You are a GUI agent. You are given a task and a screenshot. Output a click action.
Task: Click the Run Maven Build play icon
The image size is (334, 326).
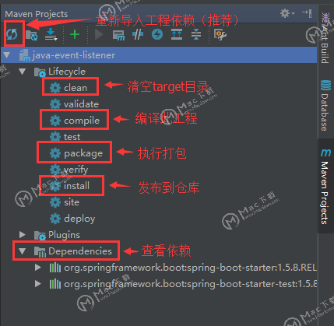click(x=99, y=34)
